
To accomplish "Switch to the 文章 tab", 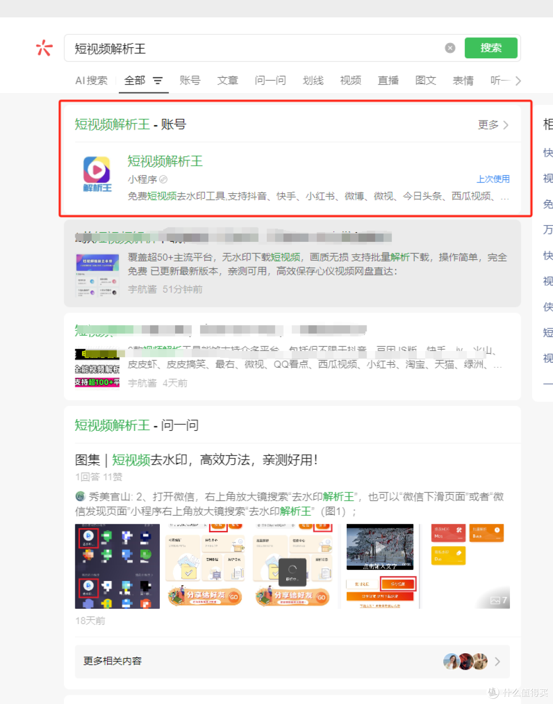I will (227, 80).
